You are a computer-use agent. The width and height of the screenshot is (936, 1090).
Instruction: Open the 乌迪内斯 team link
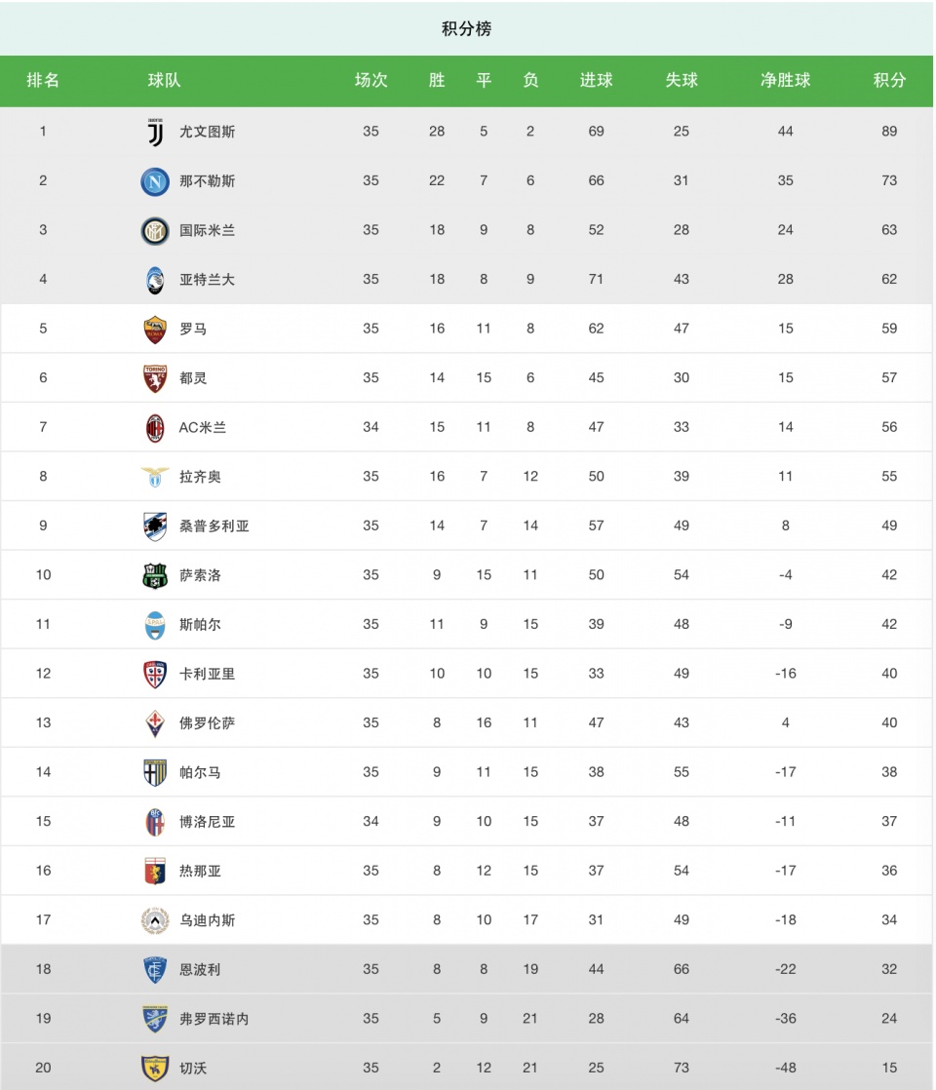tap(208, 920)
